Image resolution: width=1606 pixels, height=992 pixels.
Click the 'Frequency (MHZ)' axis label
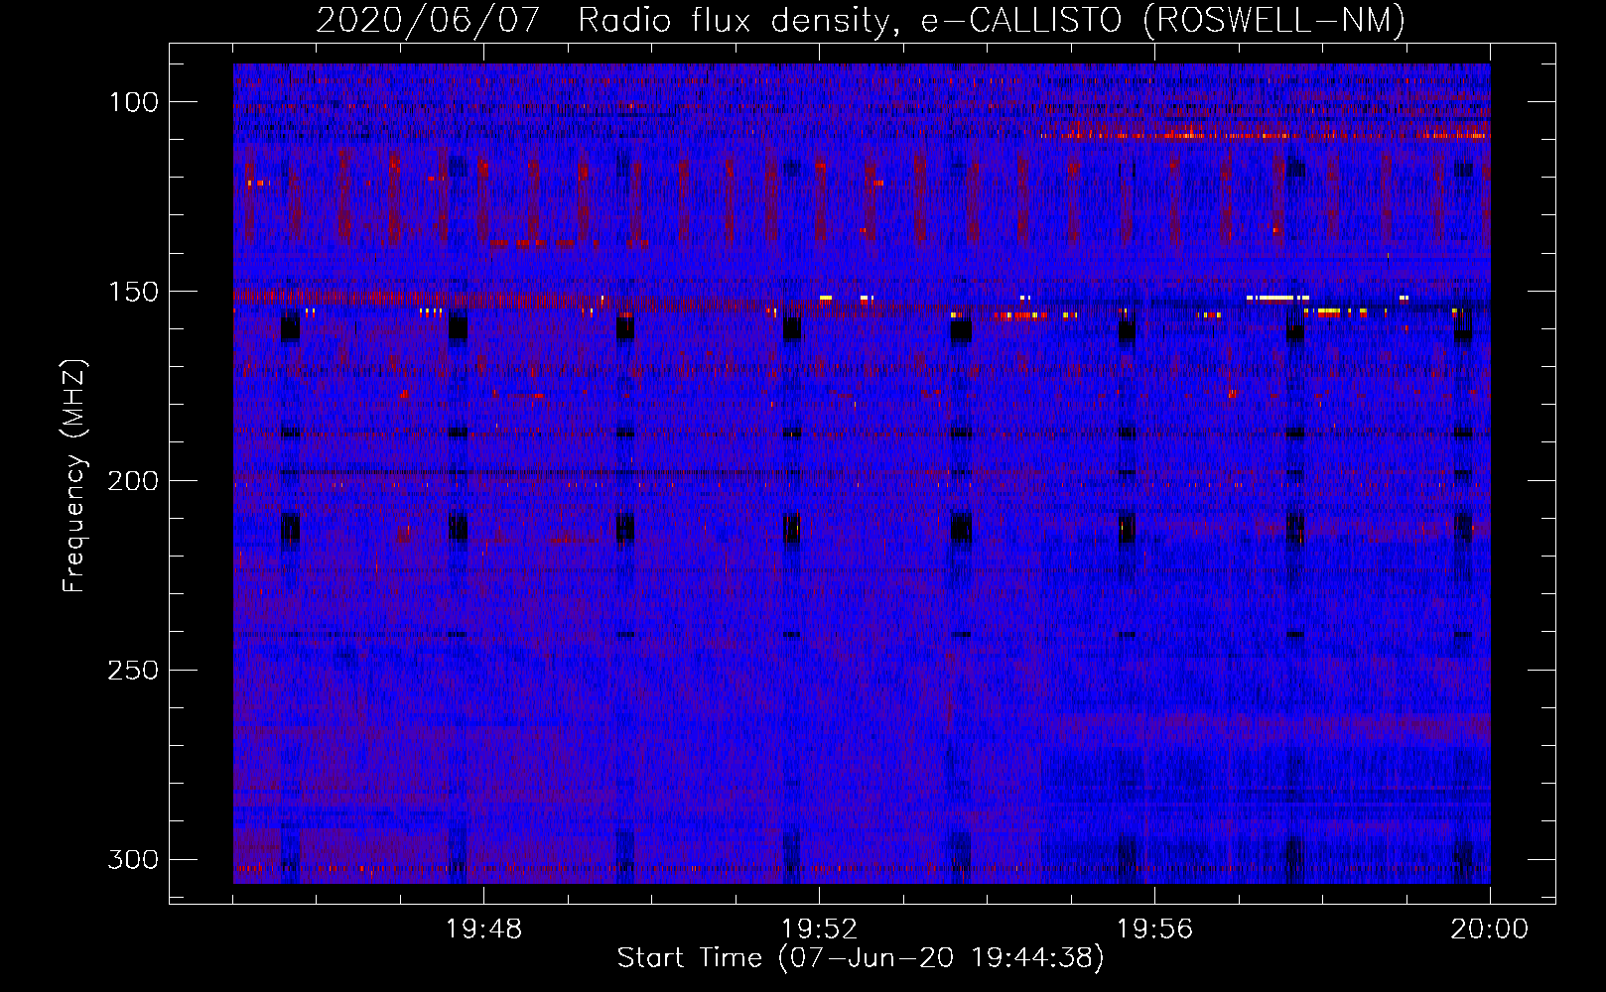pos(74,476)
